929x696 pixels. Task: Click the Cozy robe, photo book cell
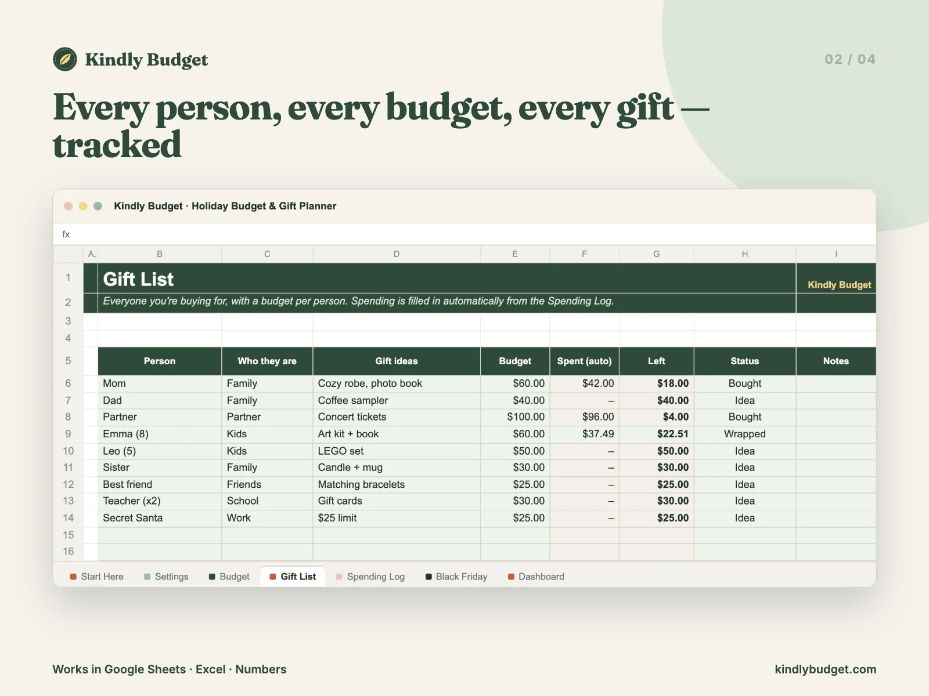[x=397, y=383]
